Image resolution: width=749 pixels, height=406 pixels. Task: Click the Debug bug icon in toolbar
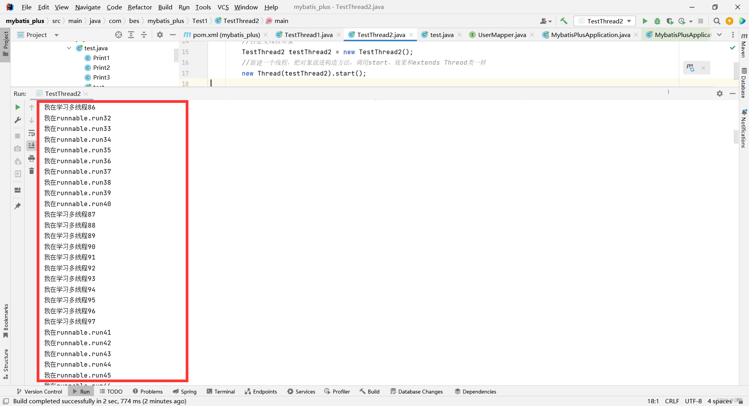point(657,21)
